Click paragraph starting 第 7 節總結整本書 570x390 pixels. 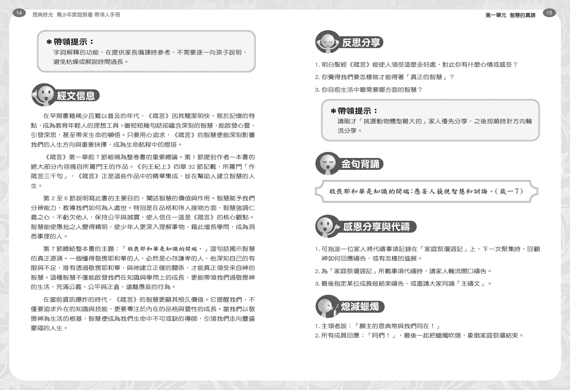pos(143,268)
